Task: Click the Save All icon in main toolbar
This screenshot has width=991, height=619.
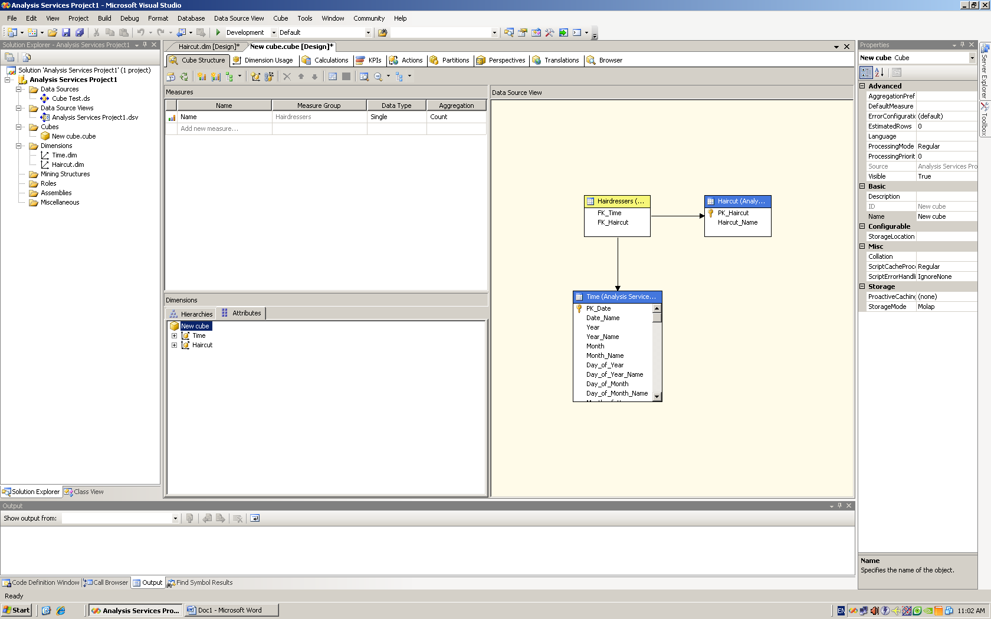Action: coord(80,32)
